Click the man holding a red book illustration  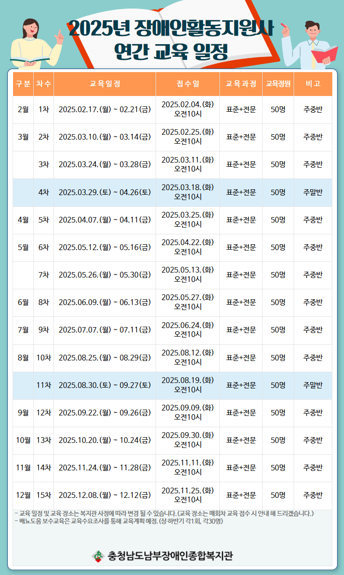[x=313, y=44]
